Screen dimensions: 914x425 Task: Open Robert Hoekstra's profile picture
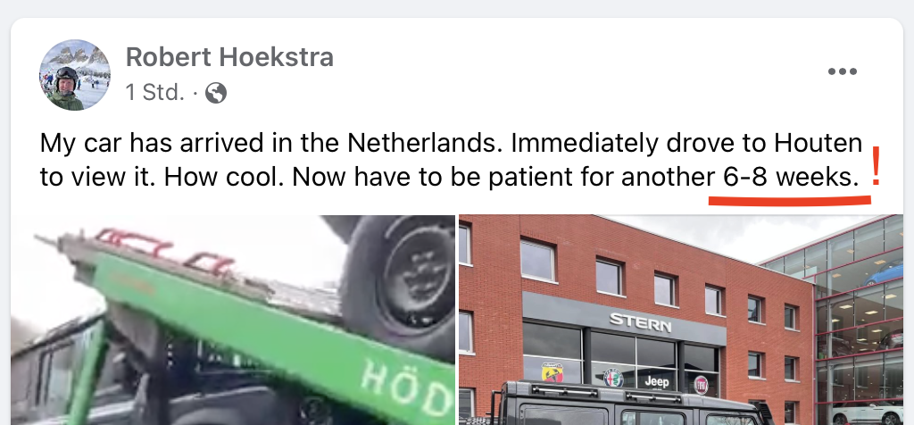[x=75, y=75]
